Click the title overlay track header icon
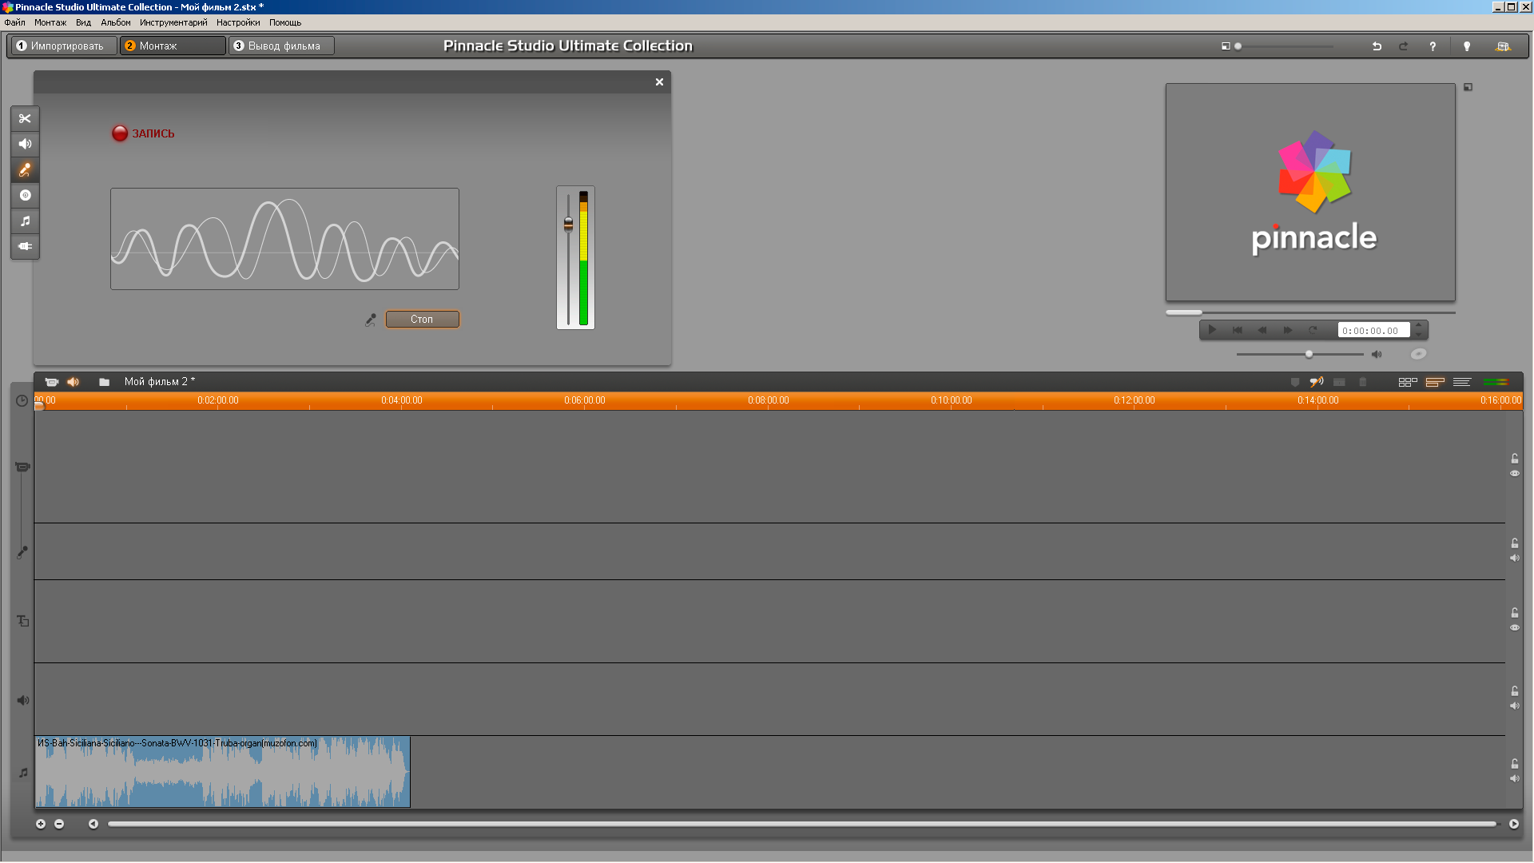This screenshot has width=1534, height=863. pos(23,621)
